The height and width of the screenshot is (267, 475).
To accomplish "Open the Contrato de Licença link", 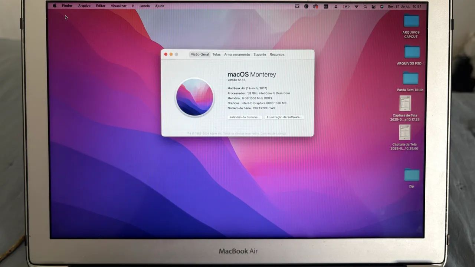I will pyautogui.click(x=273, y=133).
